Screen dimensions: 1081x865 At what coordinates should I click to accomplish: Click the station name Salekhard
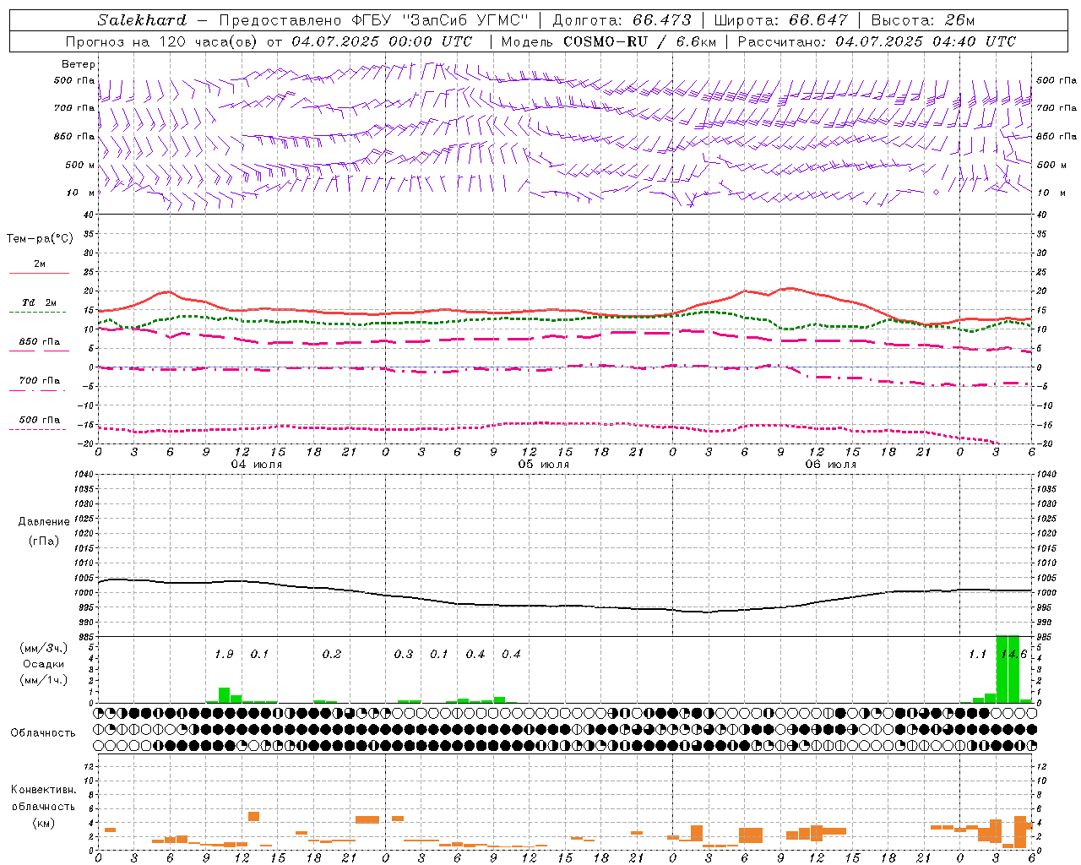(x=142, y=19)
